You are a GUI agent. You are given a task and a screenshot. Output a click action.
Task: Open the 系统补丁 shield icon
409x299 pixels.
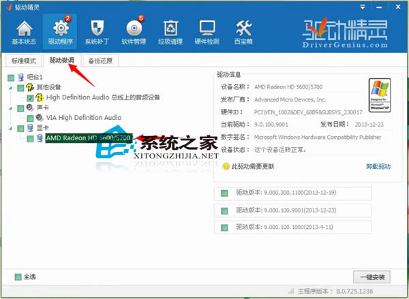pyautogui.click(x=95, y=32)
